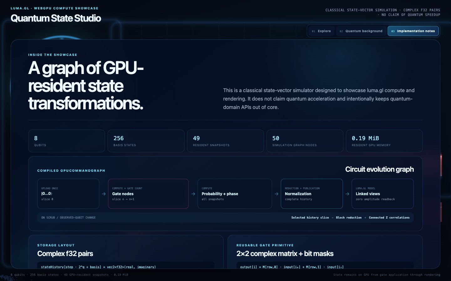Open the Quantum background tab
This screenshot has height=281, width=451.
pos(361,31)
